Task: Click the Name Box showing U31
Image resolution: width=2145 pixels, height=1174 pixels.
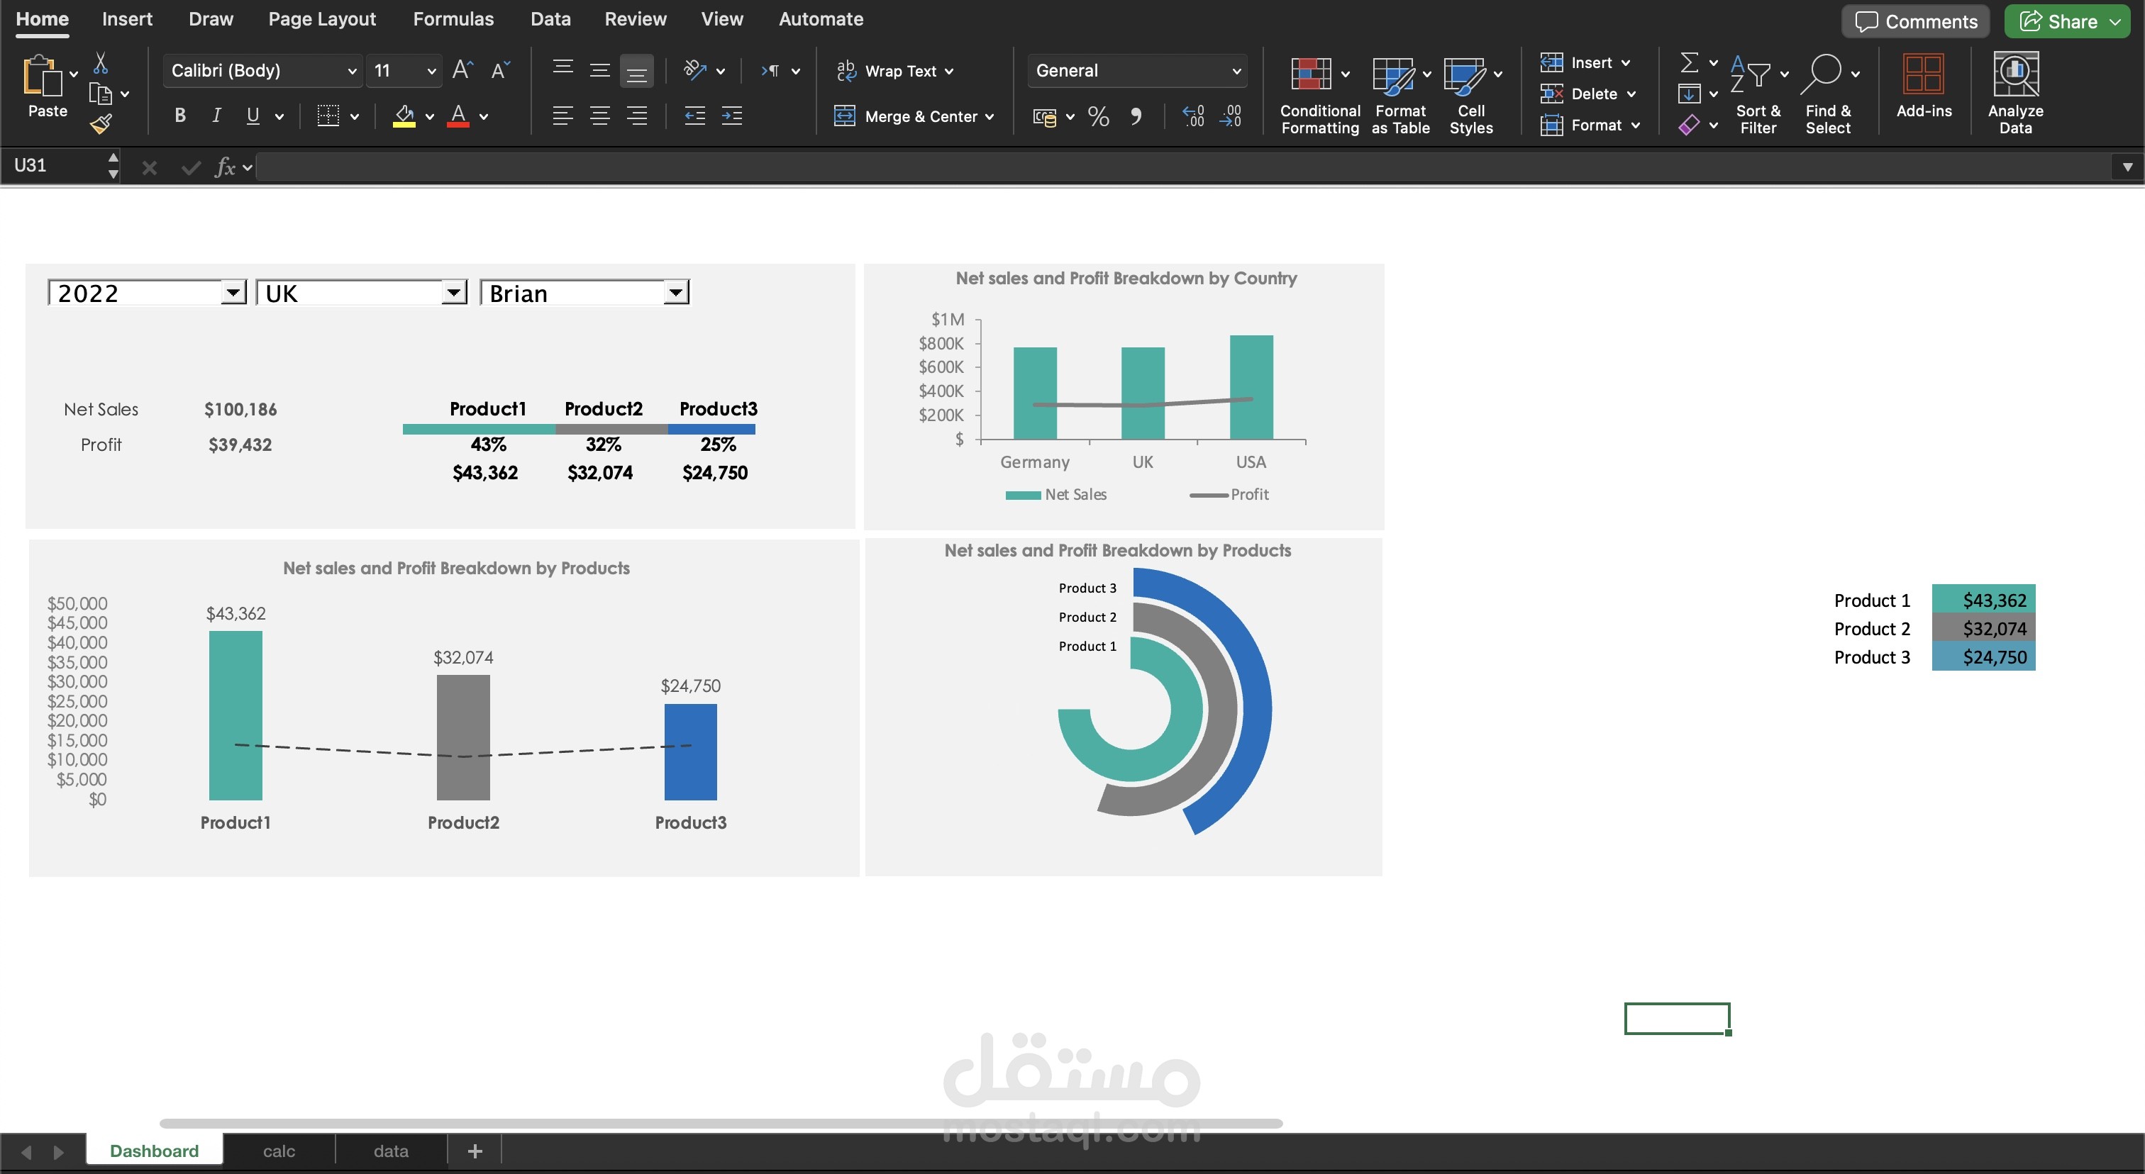Action: (54, 166)
